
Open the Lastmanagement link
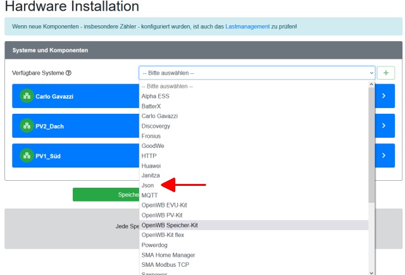[x=247, y=27]
